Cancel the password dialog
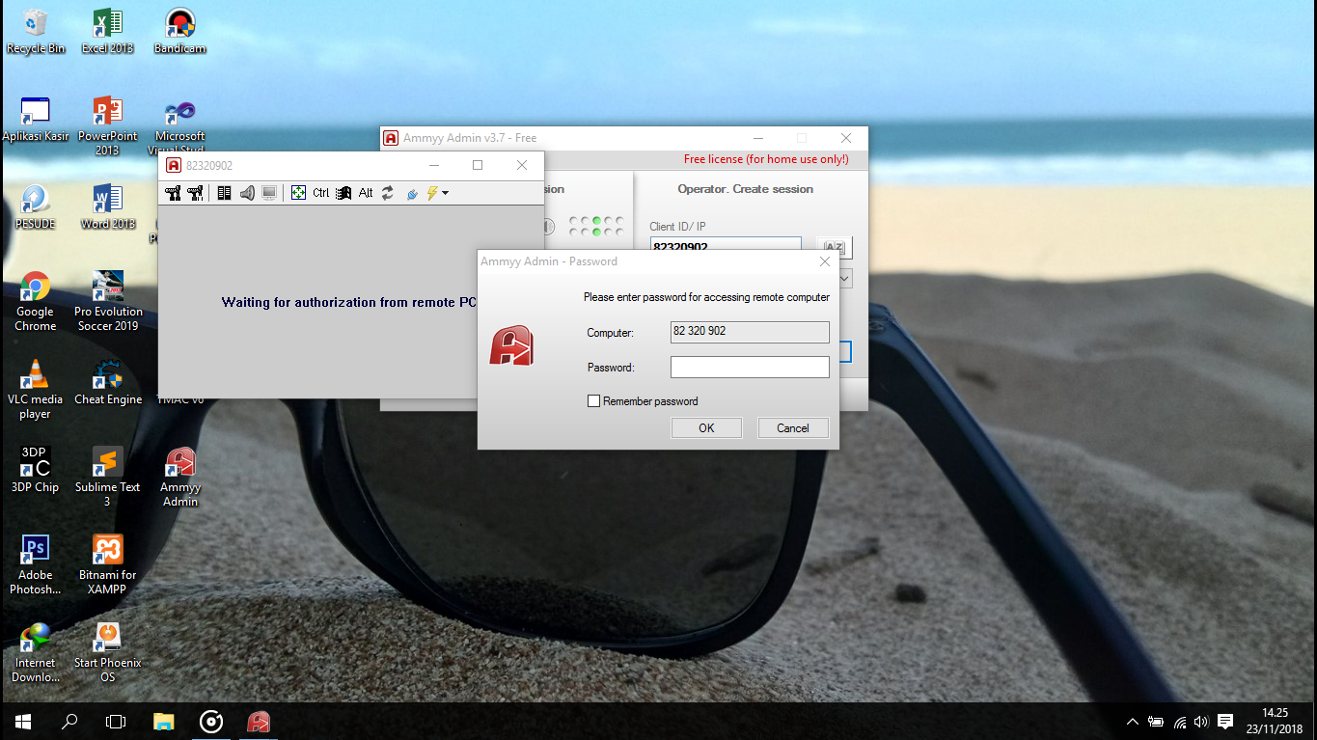This screenshot has height=740, width=1317. pyautogui.click(x=793, y=427)
